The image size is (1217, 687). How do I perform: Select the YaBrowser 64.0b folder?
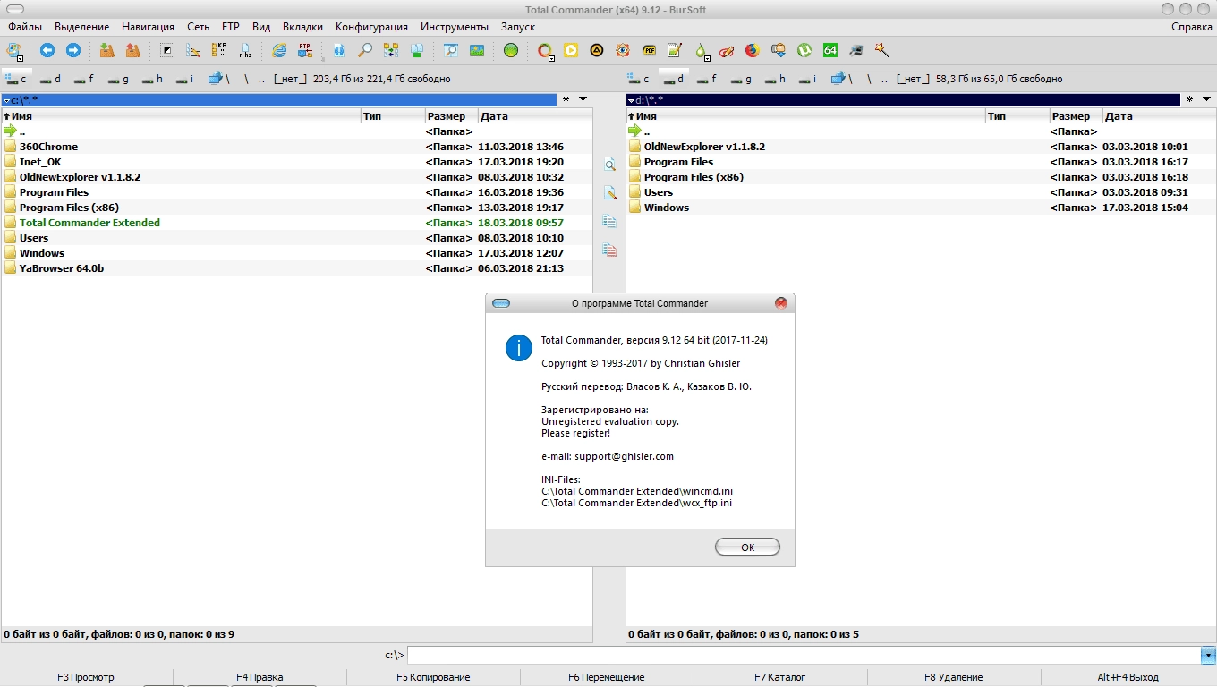click(62, 268)
